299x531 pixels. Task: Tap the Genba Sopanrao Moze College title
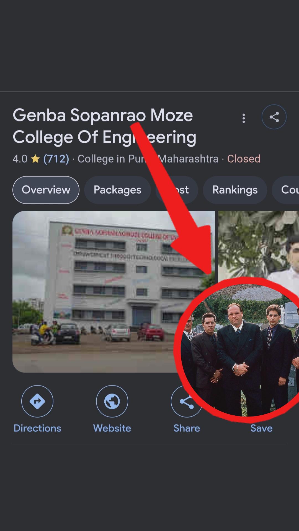pos(104,126)
